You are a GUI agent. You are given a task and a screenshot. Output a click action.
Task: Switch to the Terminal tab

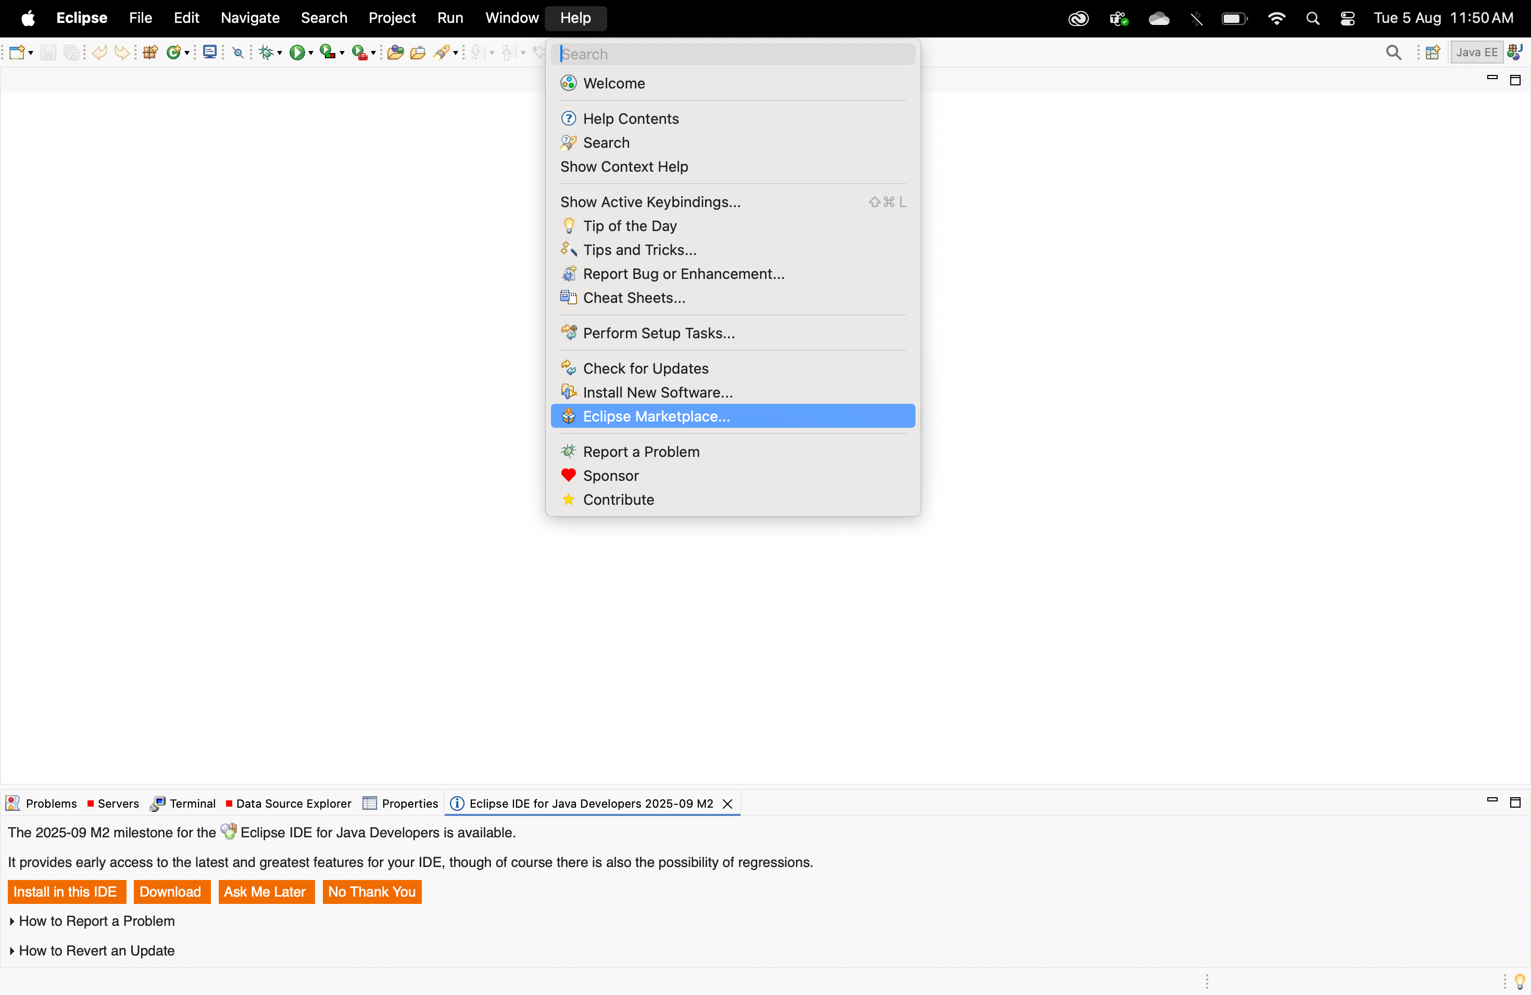[x=183, y=803]
